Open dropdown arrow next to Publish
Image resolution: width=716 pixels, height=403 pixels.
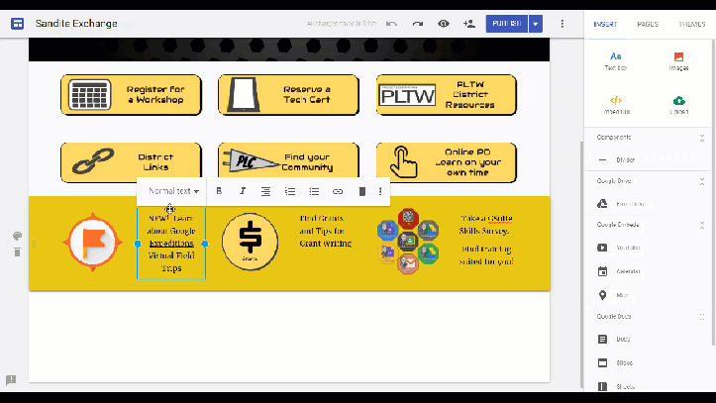click(536, 23)
